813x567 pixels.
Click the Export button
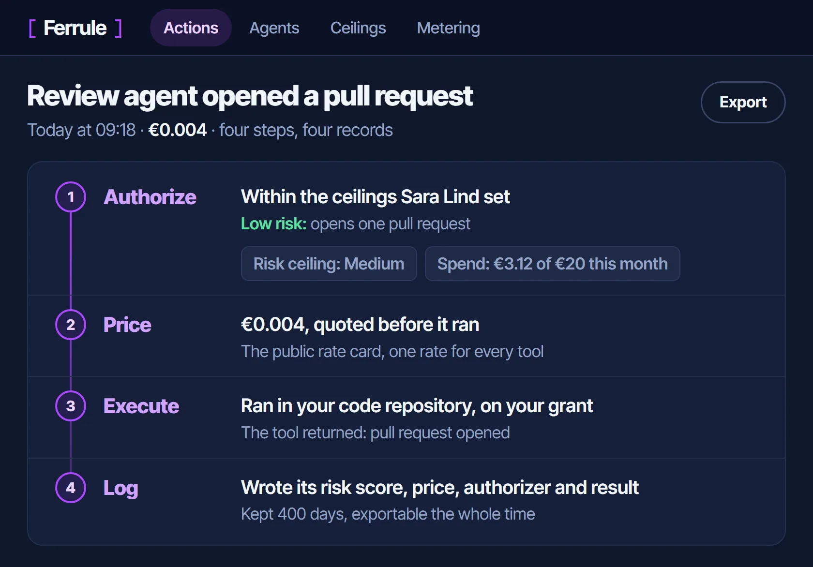(743, 102)
